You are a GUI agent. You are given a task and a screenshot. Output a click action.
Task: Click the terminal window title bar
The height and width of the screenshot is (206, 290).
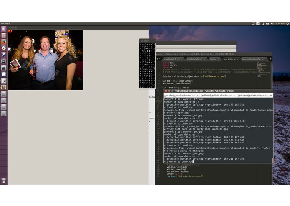[218, 91]
